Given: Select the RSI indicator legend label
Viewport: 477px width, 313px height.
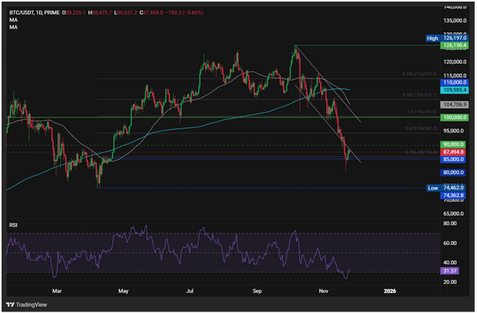Looking at the screenshot, I should [13, 225].
